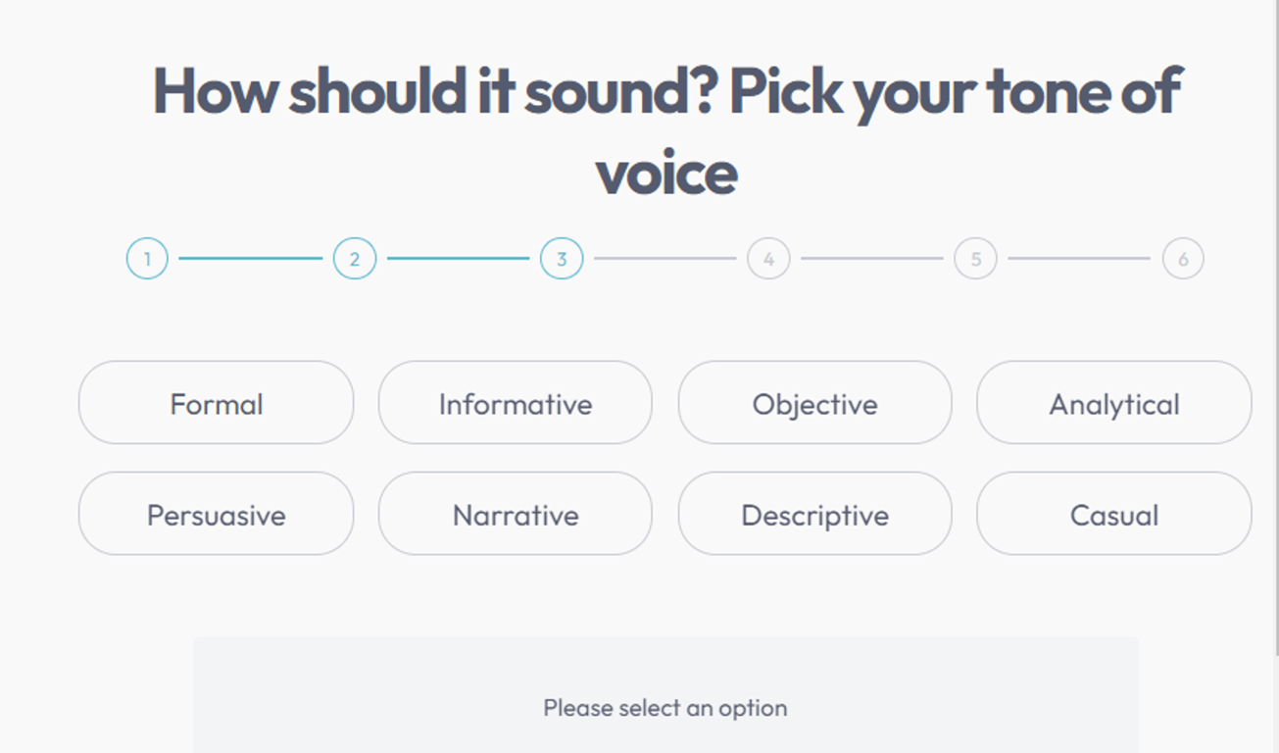The image size is (1279, 753).
Task: Pick the Descriptive tone option
Action: point(814,514)
